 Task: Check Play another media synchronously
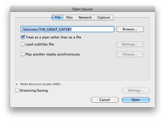tap(23, 54)
